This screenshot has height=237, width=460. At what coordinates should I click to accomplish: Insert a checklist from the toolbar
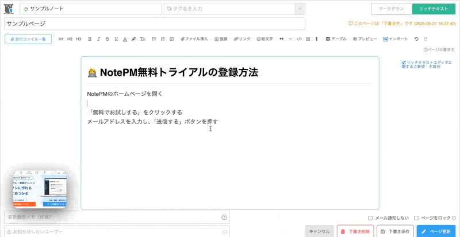click(x=171, y=39)
